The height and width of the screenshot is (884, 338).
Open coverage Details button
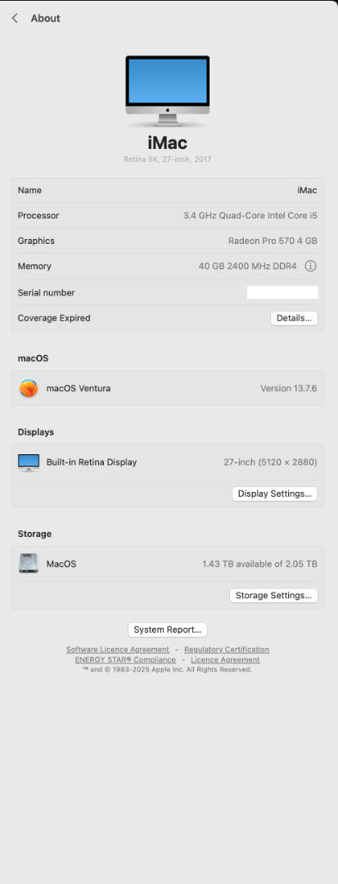(294, 318)
